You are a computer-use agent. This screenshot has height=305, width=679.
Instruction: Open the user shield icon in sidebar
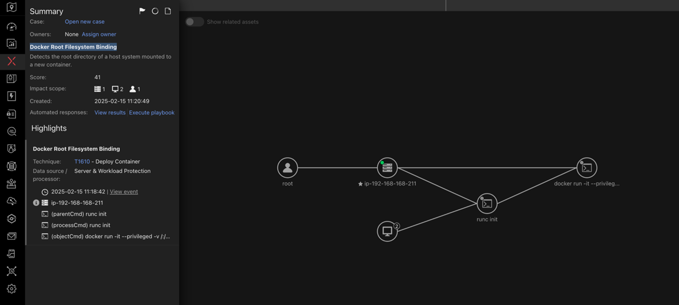pyautogui.click(x=12, y=148)
